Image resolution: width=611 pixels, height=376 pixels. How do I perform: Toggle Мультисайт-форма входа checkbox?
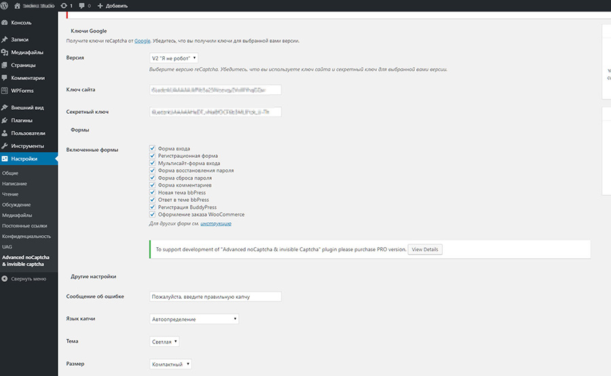[152, 163]
